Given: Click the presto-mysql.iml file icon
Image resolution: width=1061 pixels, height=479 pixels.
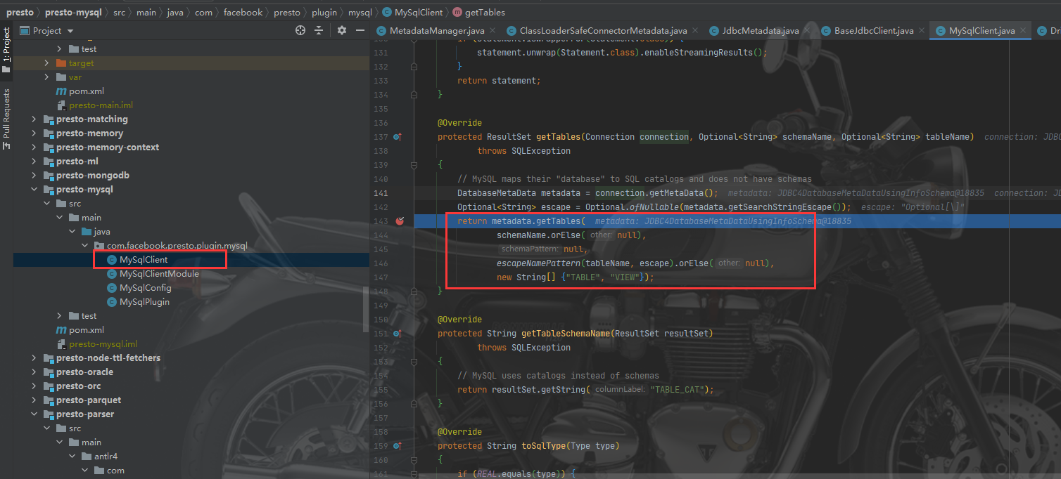Looking at the screenshot, I should coord(61,344).
